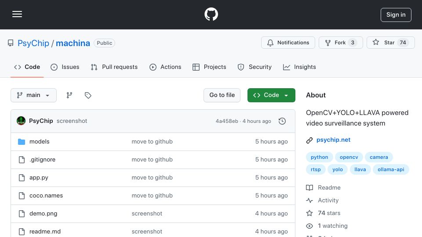
Task: Open the PsyChip owner profile link
Action: click(33, 43)
